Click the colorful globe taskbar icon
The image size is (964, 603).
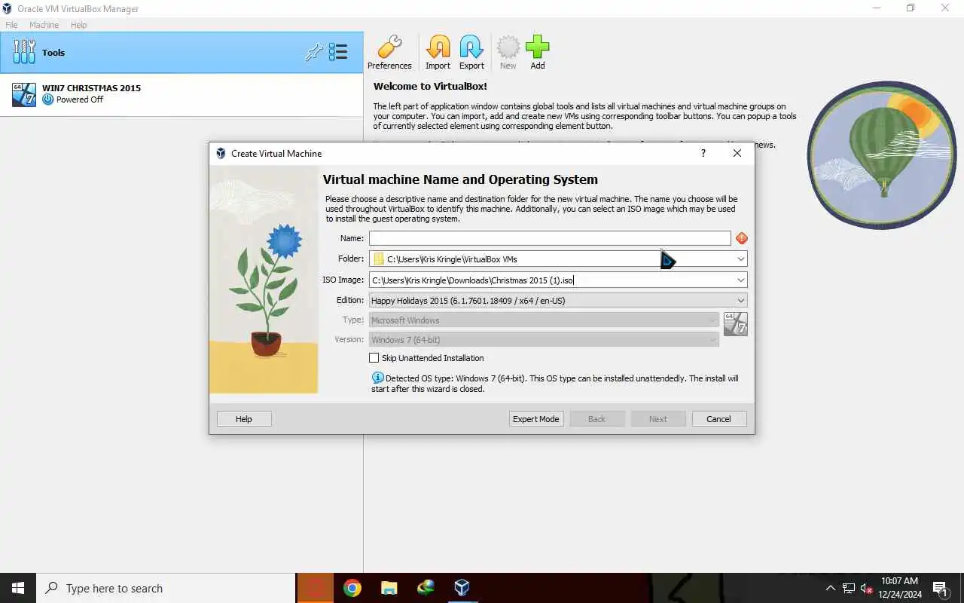tap(426, 588)
